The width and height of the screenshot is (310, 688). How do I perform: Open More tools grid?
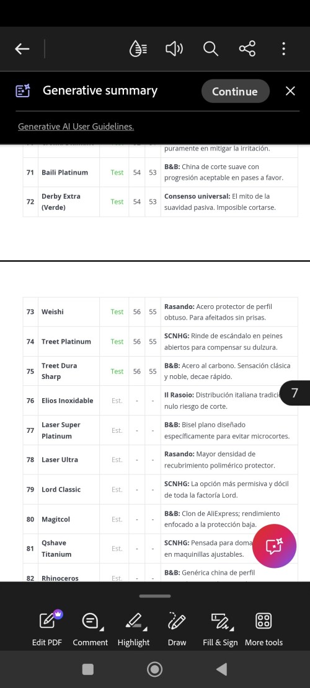point(264,628)
